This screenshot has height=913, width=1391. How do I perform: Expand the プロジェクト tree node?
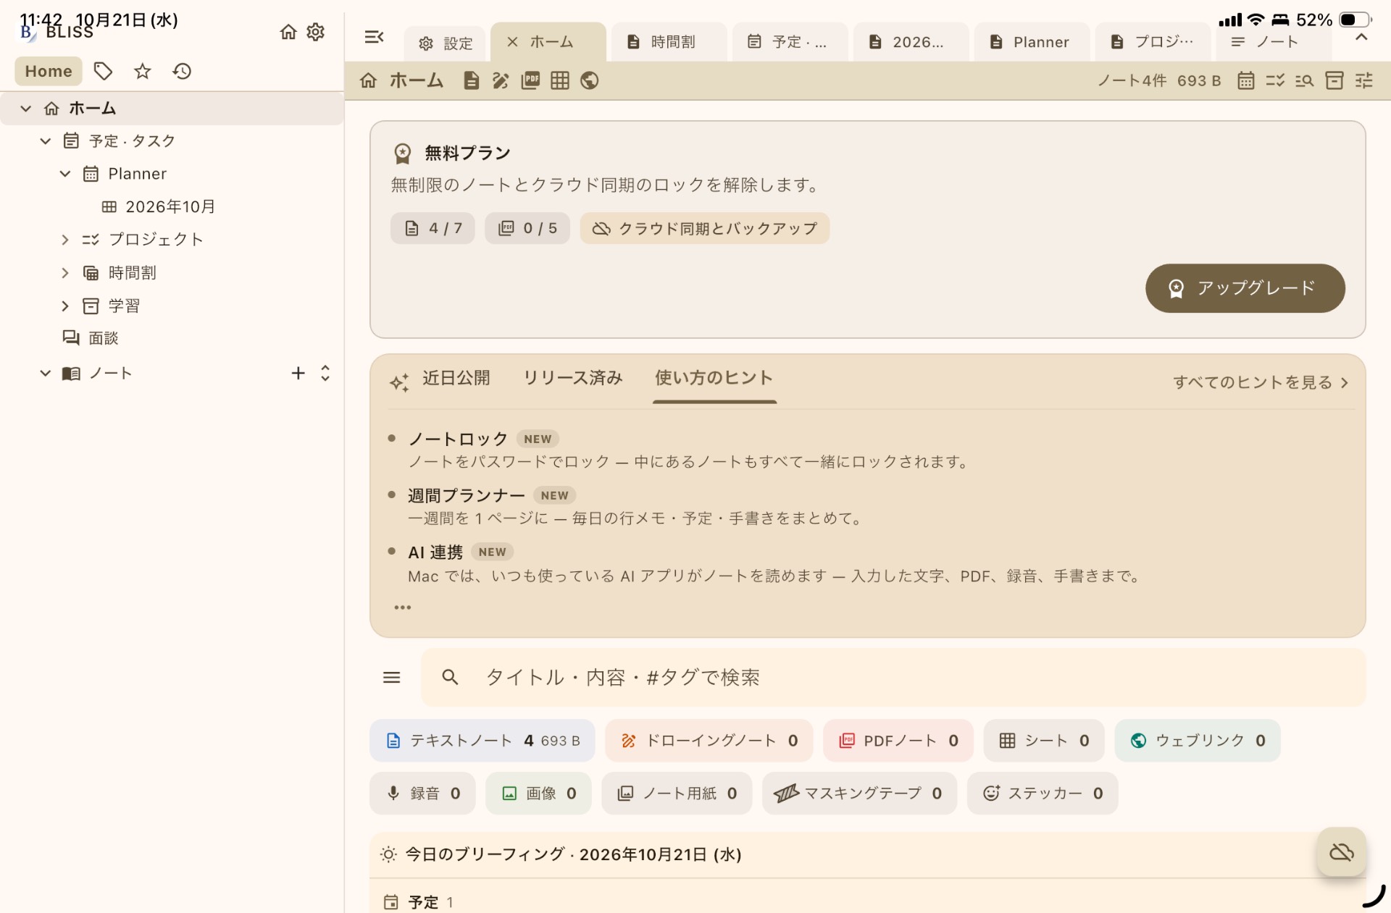pyautogui.click(x=65, y=240)
